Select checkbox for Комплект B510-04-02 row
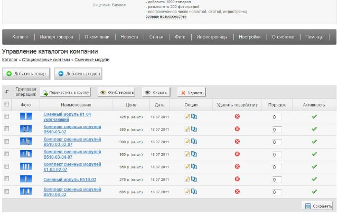The image size is (338, 217). click(6, 192)
